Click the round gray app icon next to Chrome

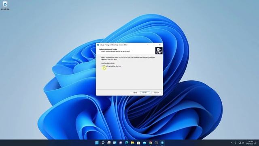pos(156,143)
